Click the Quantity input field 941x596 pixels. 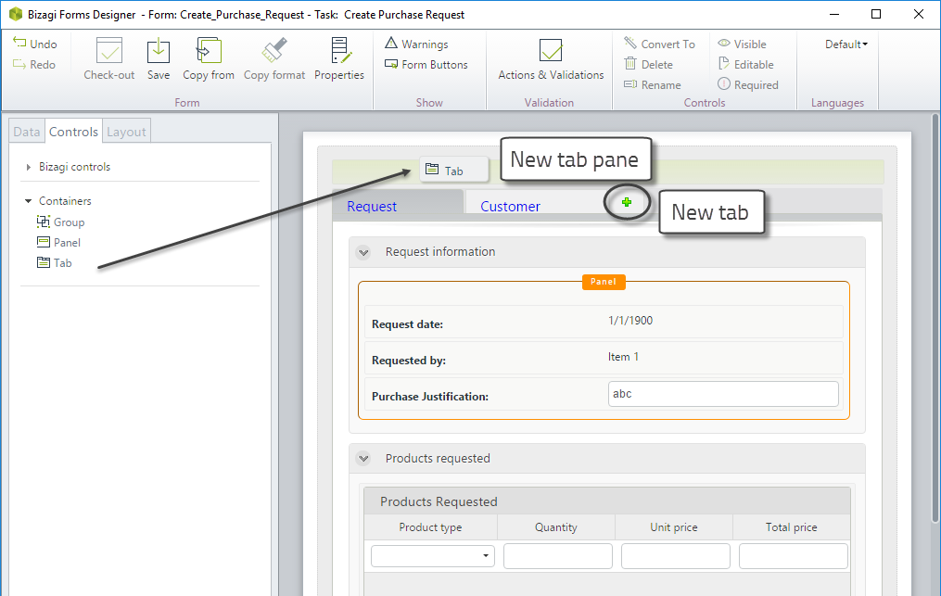point(558,556)
